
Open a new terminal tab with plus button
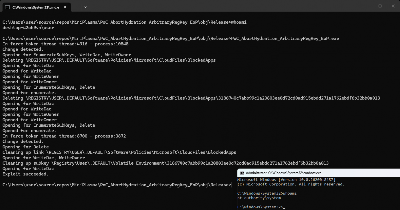(77, 7)
